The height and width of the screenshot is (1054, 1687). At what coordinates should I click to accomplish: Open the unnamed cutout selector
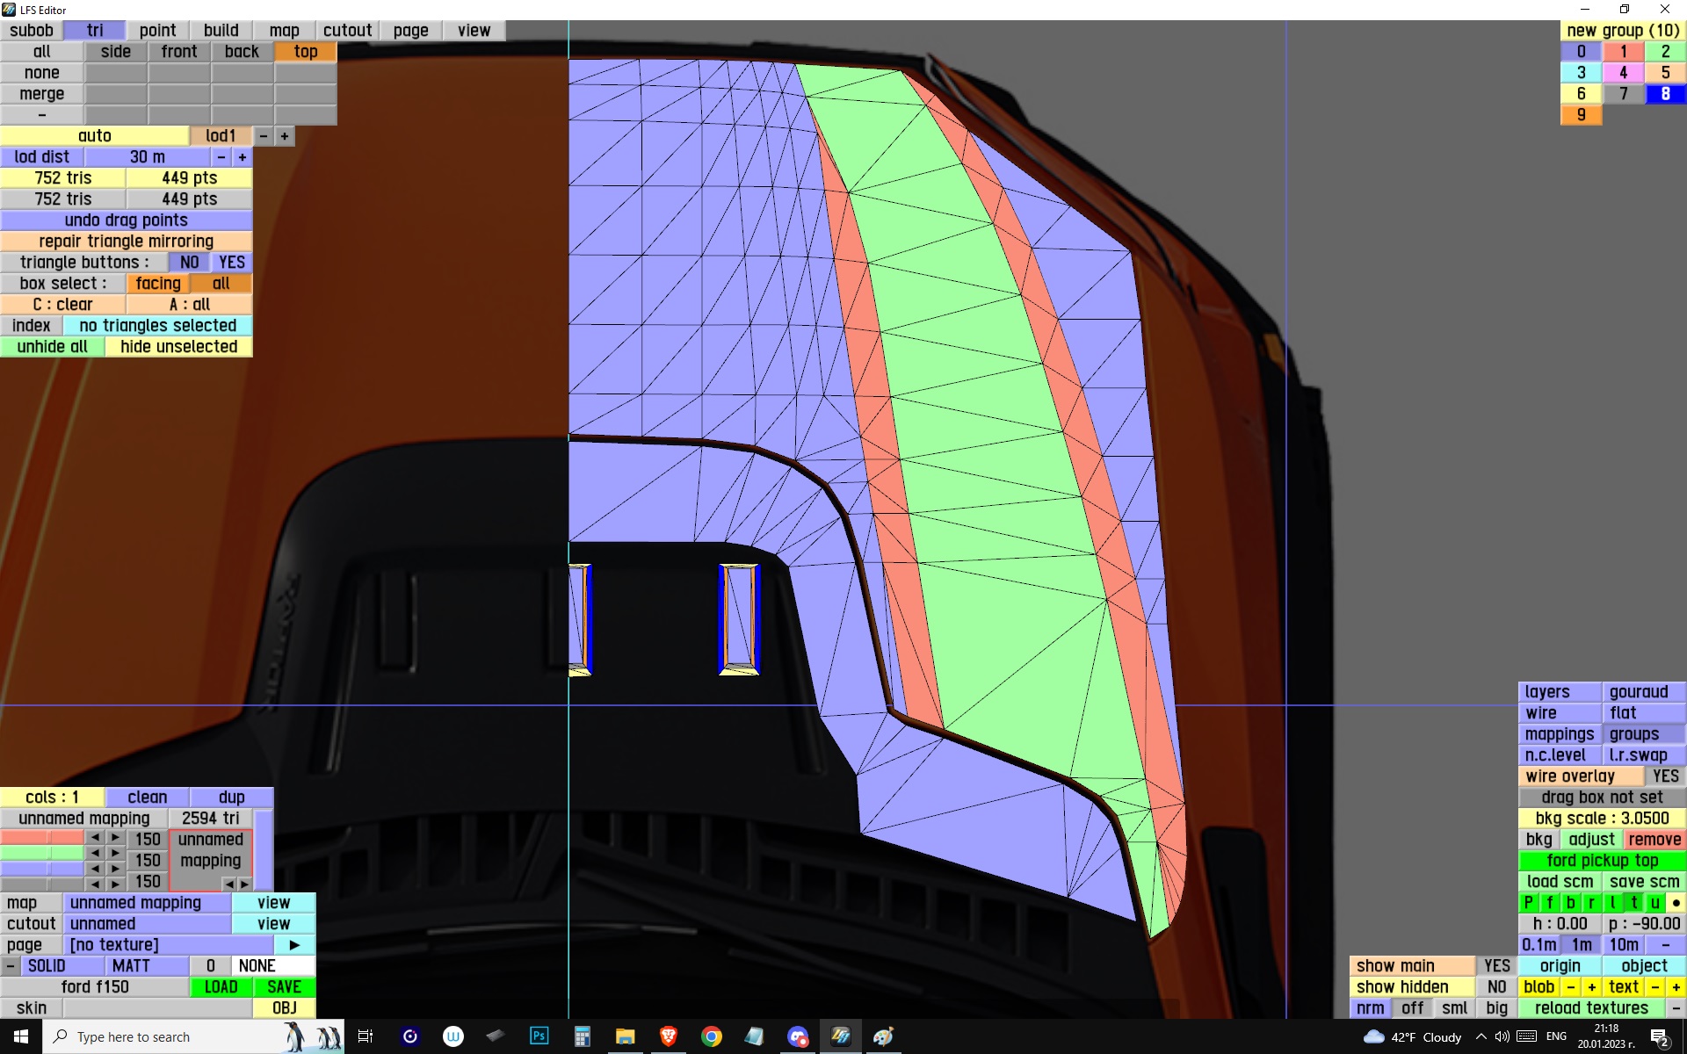coord(147,924)
